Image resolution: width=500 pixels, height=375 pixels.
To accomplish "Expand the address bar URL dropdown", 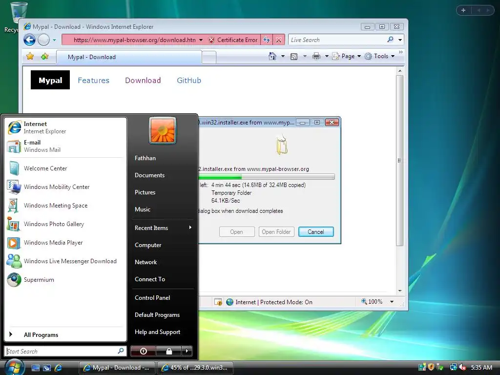I will pyautogui.click(x=201, y=40).
